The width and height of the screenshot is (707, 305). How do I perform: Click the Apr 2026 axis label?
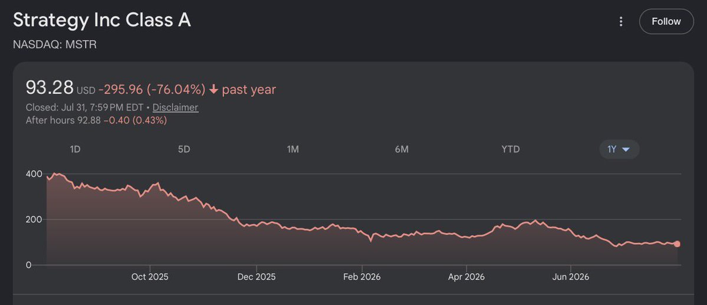[466, 277]
